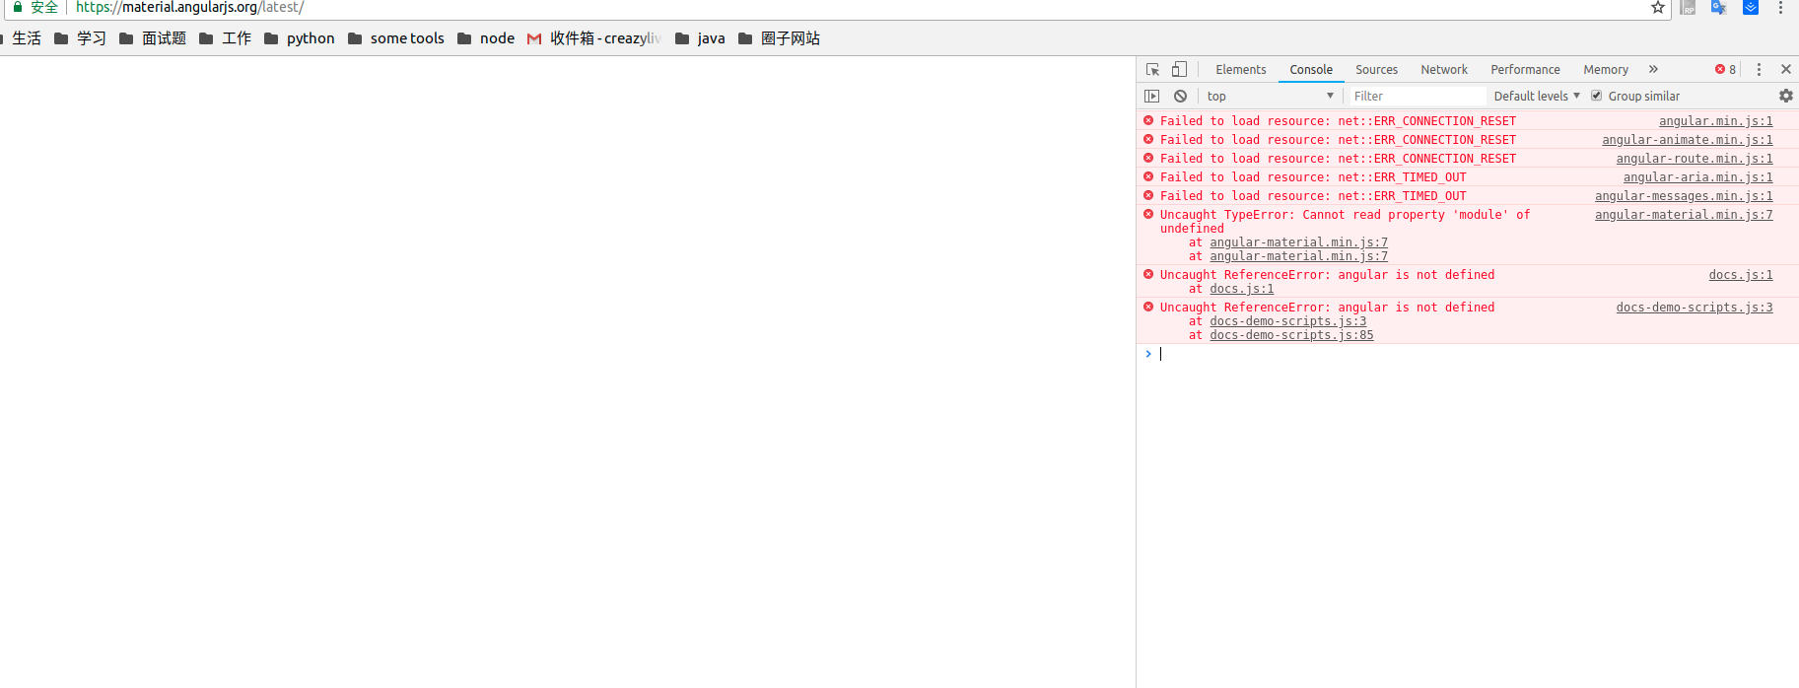Open the RP browser extension

[x=1688, y=8]
